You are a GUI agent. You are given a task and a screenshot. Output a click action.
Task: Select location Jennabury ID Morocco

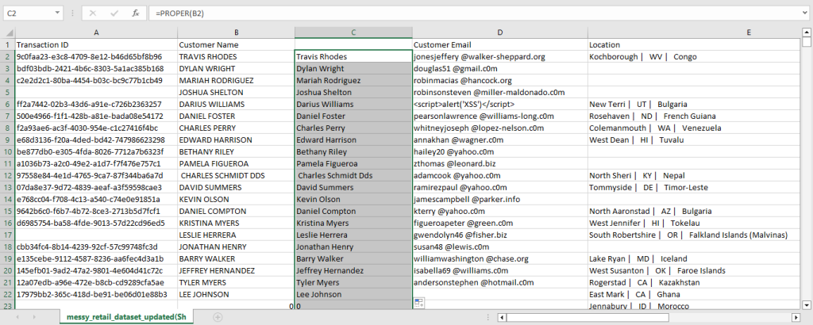point(694,305)
